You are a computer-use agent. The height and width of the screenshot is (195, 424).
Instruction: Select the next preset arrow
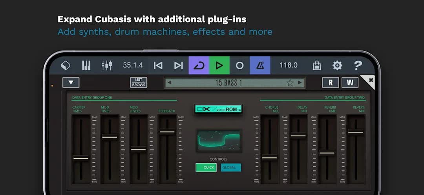click(300, 82)
